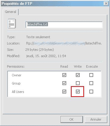The width and height of the screenshot is (110, 126).
Task: Disable All Users Write permission
Action: pos(78,92)
